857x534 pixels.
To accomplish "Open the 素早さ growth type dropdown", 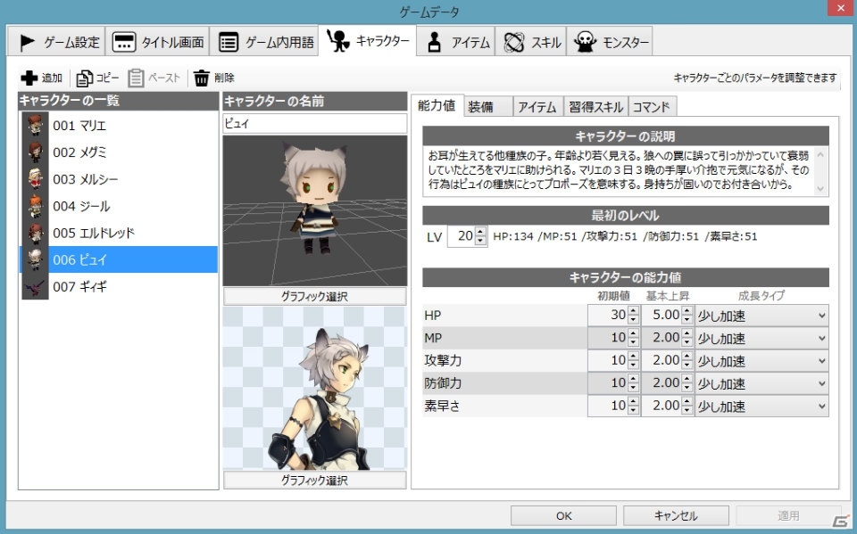I will (761, 407).
